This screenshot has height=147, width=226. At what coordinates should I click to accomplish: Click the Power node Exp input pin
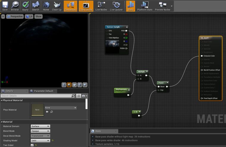click(x=158, y=90)
